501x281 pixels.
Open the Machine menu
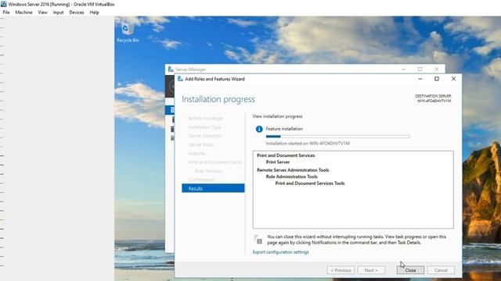pos(23,12)
